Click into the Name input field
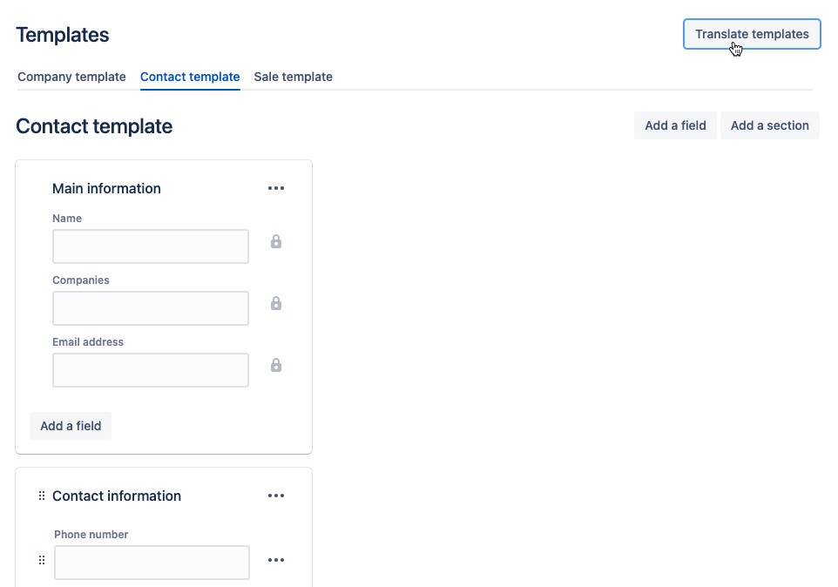Image resolution: width=838 pixels, height=587 pixels. click(151, 246)
